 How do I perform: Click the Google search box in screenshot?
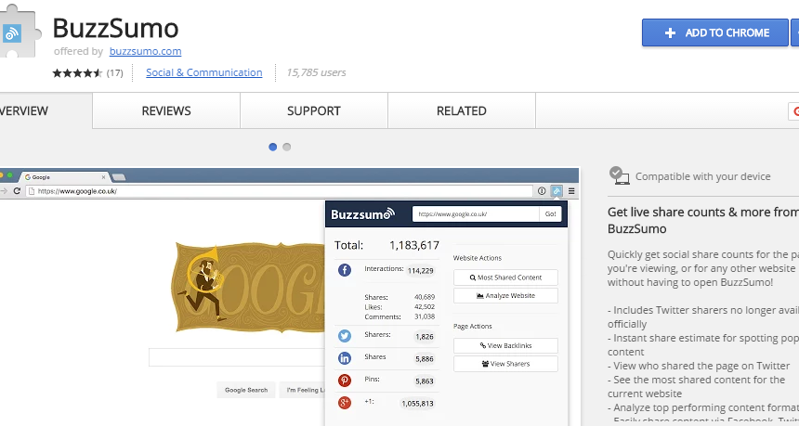(x=237, y=357)
